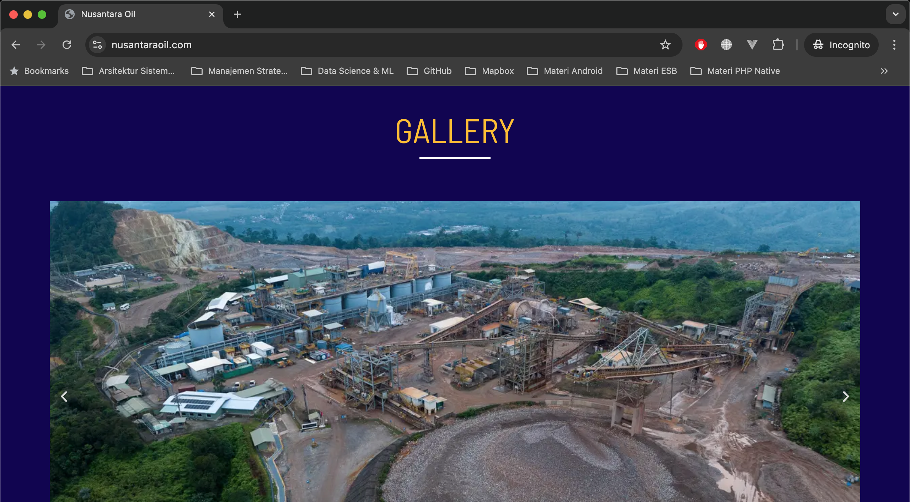Select the Nusantara Oil tab
The width and height of the screenshot is (910, 502).
pos(140,14)
